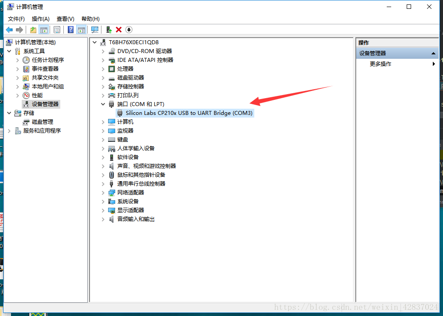Open the 查看(V) menu
This screenshot has height=316, width=443.
point(65,19)
